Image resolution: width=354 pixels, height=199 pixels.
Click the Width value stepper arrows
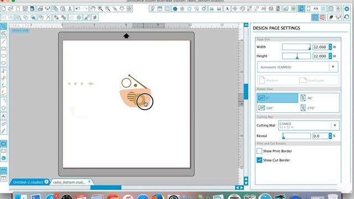(330, 47)
